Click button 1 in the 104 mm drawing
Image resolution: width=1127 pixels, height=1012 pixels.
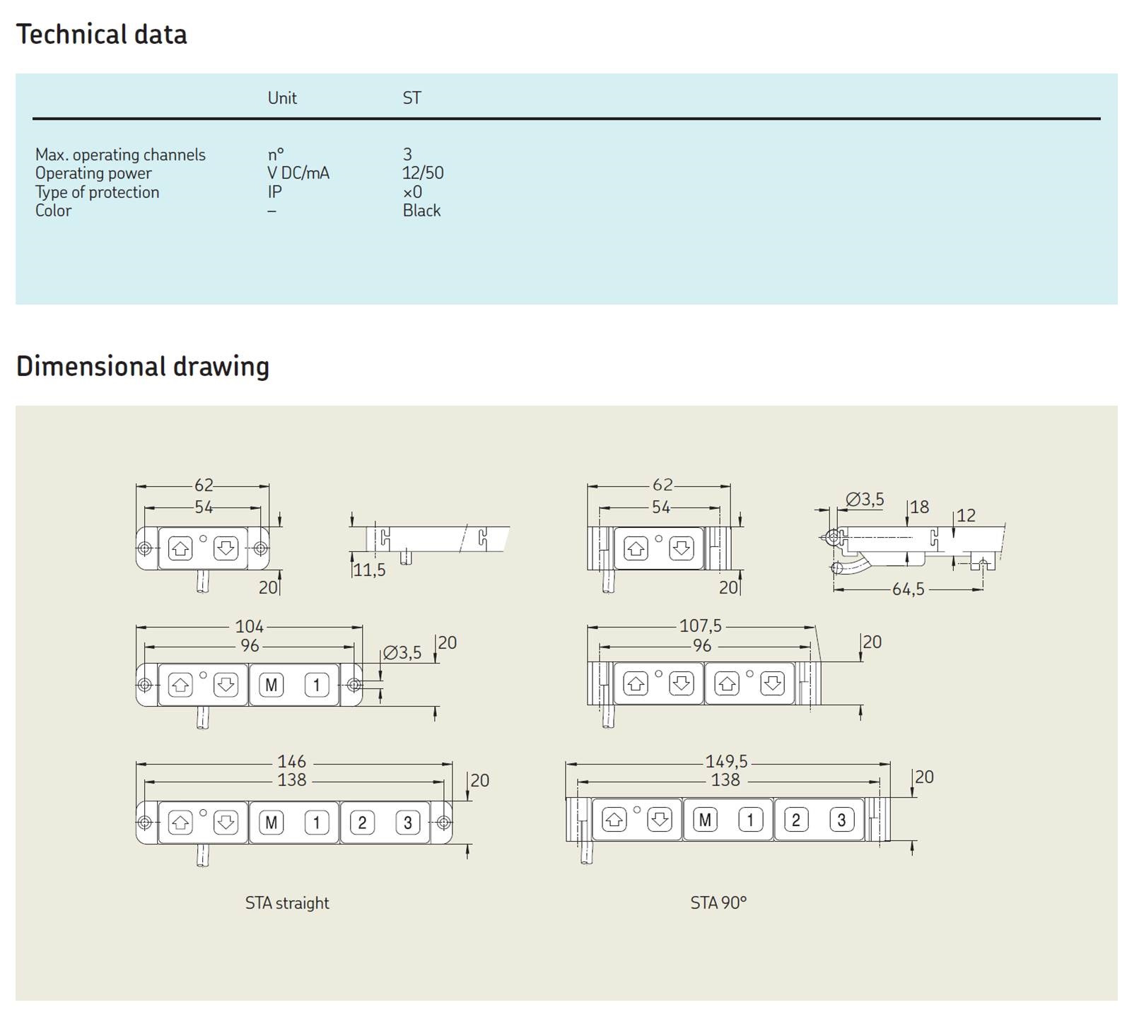[x=317, y=685]
